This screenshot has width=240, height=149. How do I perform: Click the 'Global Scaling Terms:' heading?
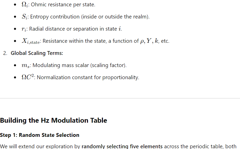37,53
